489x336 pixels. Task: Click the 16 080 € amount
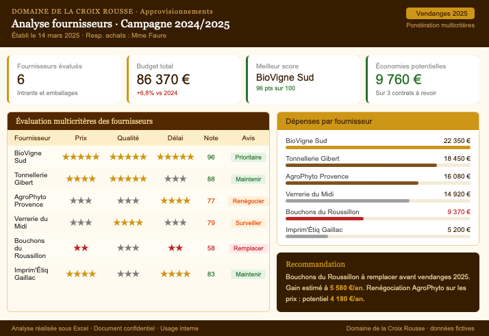[457, 176]
